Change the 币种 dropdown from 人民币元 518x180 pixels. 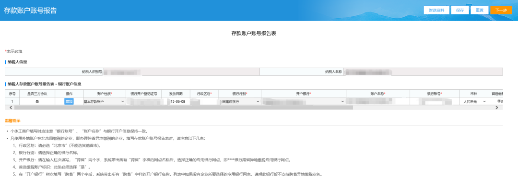pyautogui.click(x=475, y=102)
